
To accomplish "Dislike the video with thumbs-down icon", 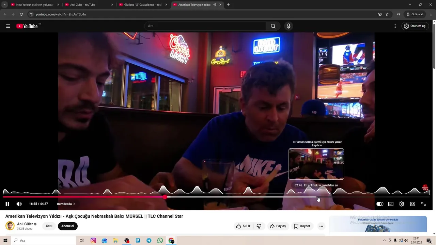I will pos(259,226).
